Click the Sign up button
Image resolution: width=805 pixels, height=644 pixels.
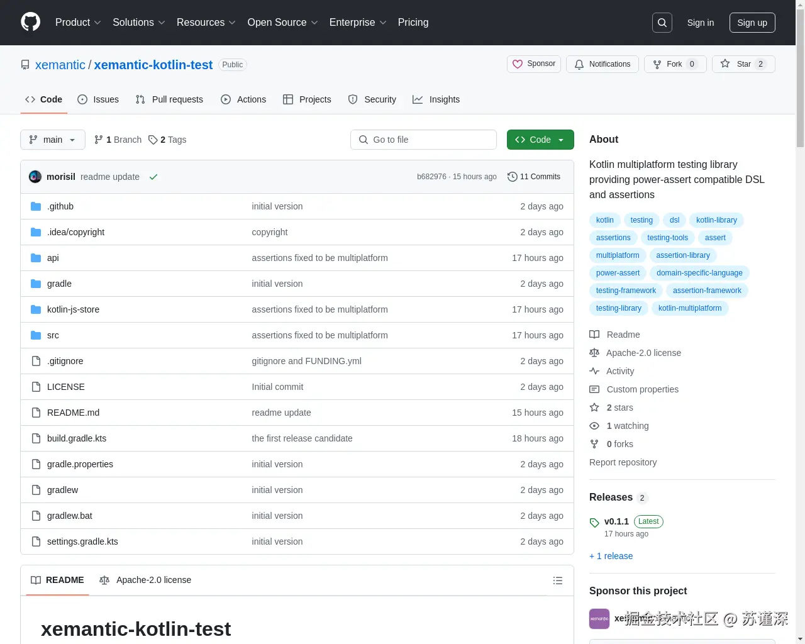(x=752, y=23)
